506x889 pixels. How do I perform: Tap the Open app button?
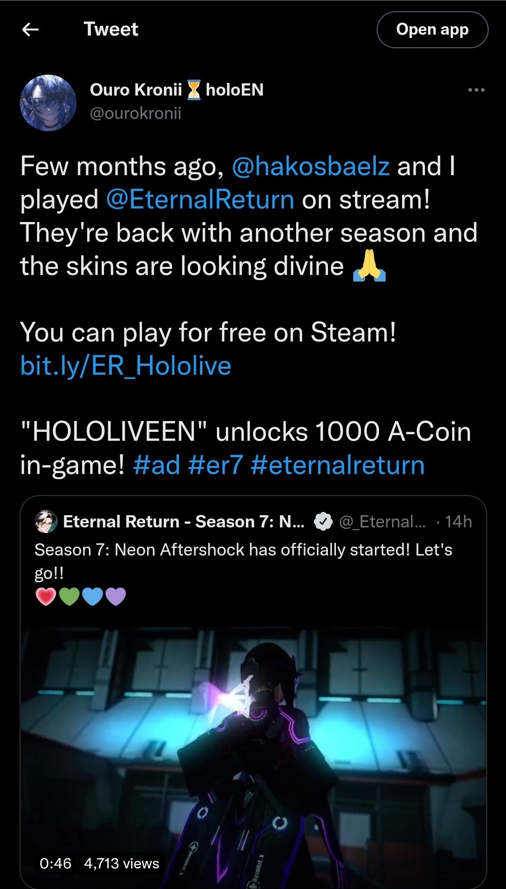click(x=432, y=30)
